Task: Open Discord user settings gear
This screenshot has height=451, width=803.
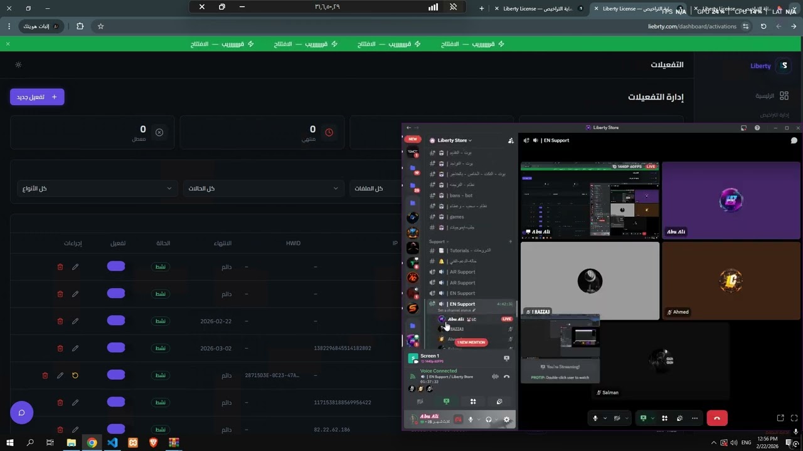Action: (x=506, y=420)
